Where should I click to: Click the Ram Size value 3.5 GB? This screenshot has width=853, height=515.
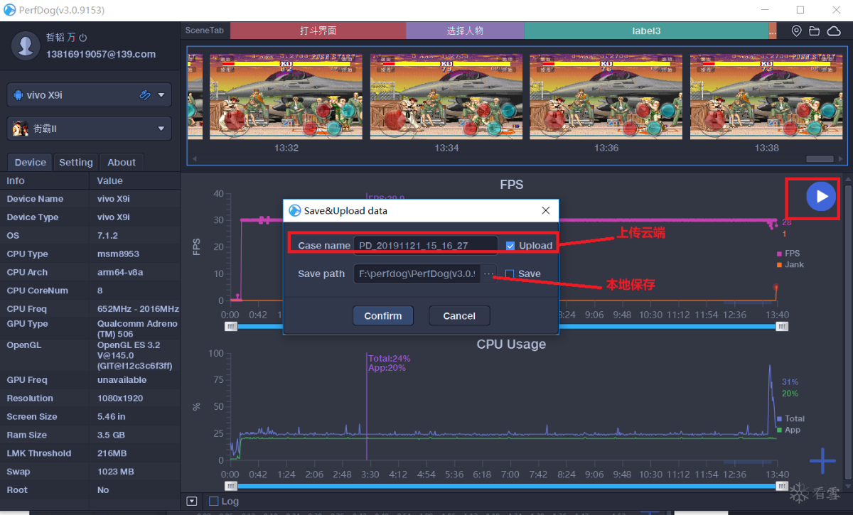pos(111,435)
